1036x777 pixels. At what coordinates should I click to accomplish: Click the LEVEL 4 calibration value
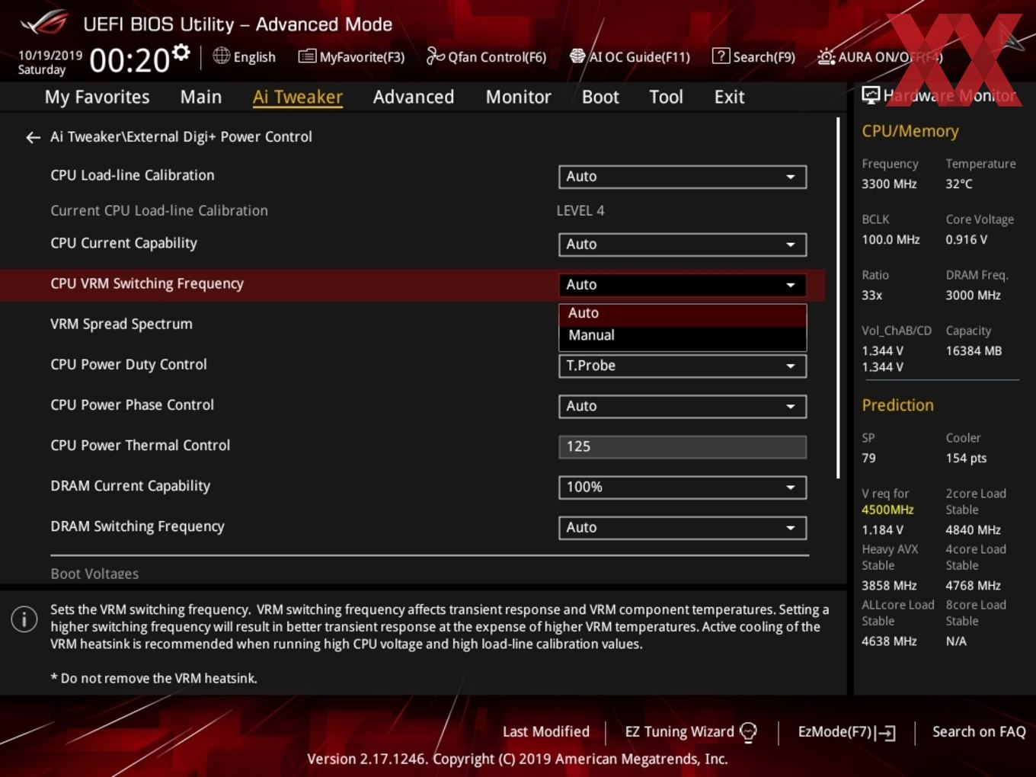click(x=580, y=210)
